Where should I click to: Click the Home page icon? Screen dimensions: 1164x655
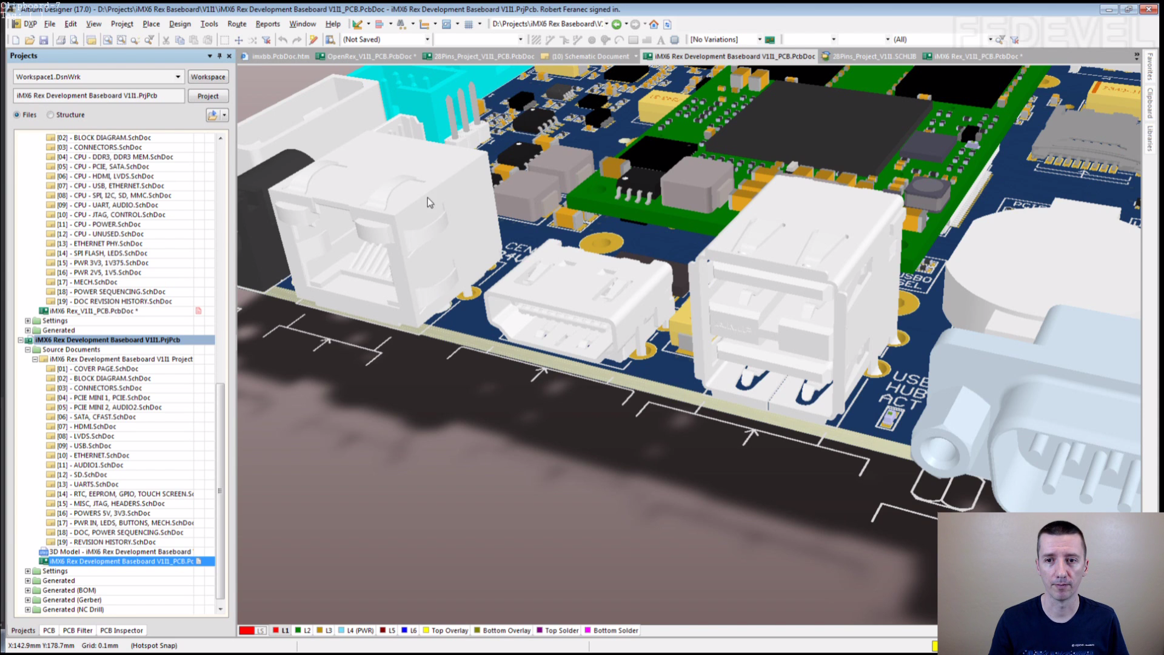(x=654, y=24)
